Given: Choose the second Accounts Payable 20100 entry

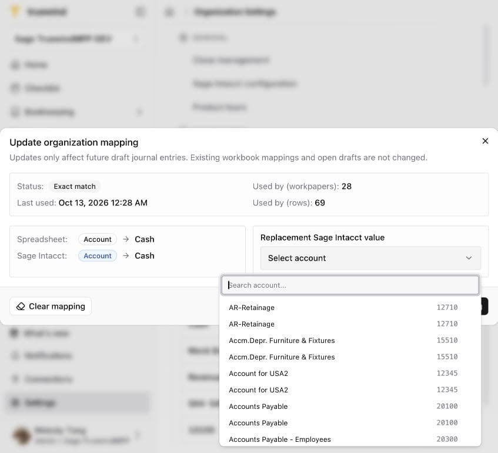Looking at the screenshot, I should (x=350, y=423).
